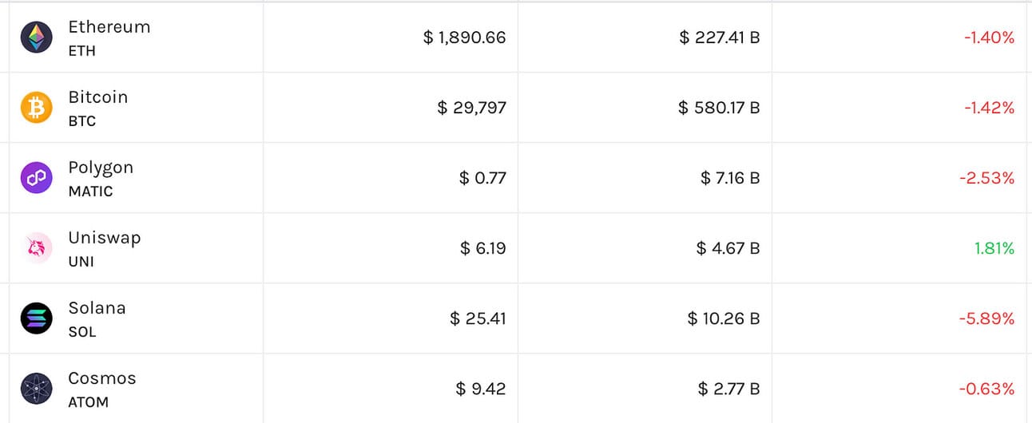Select the Polygon name text

pos(101,168)
